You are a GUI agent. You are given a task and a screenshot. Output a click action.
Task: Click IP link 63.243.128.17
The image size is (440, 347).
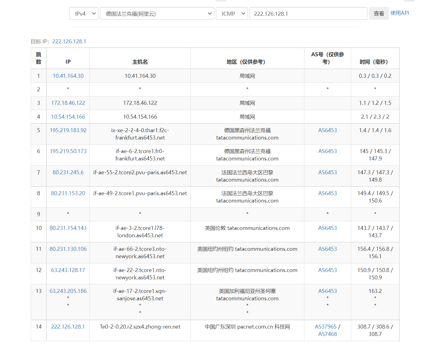pos(68,270)
